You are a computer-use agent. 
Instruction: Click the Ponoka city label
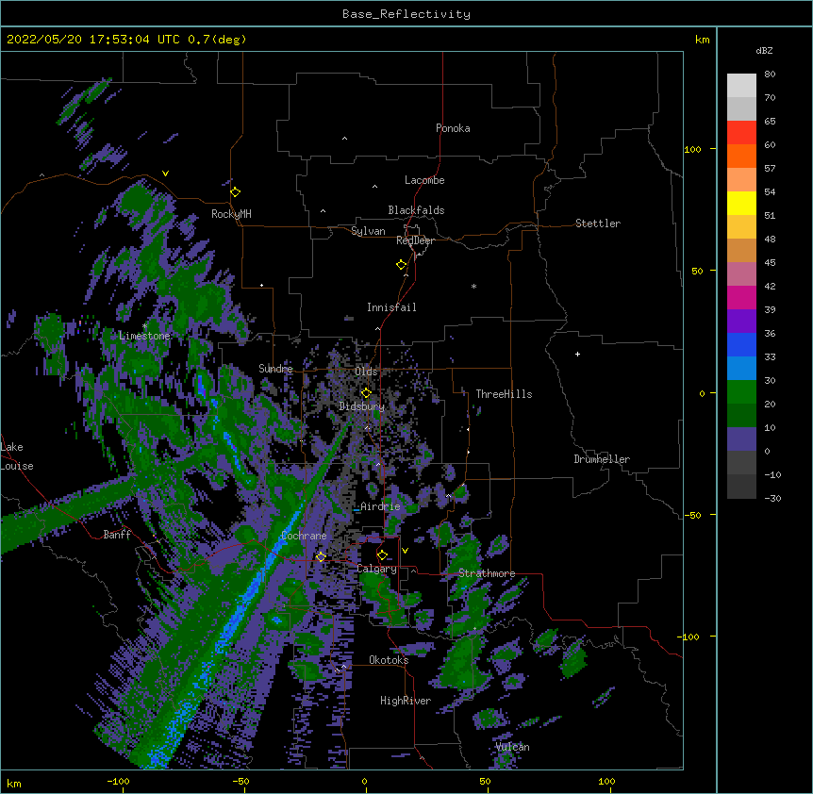tap(453, 128)
